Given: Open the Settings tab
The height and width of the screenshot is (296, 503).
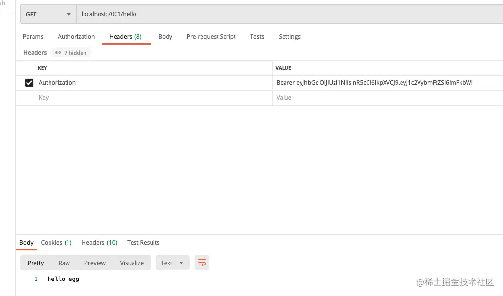Looking at the screenshot, I should (x=289, y=36).
